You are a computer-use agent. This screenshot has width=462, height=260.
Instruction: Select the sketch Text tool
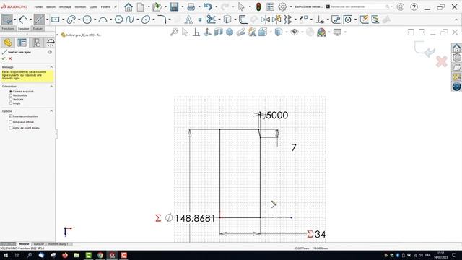click(188, 19)
